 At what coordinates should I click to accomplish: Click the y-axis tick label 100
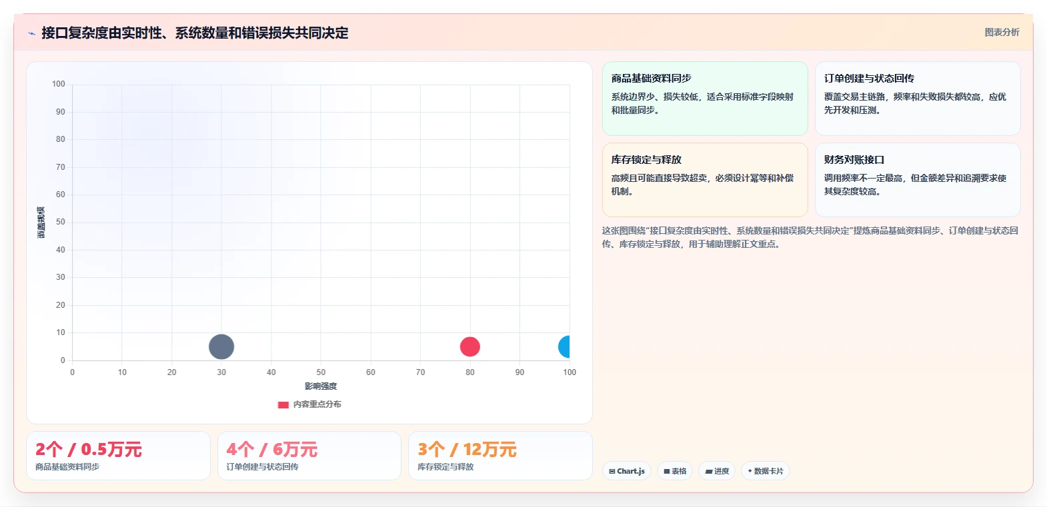(x=59, y=84)
